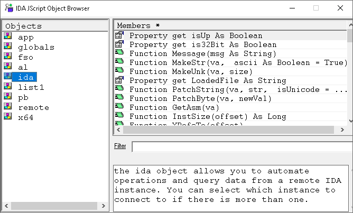Select 'Function GetAsm(va)' member

coord(230,108)
